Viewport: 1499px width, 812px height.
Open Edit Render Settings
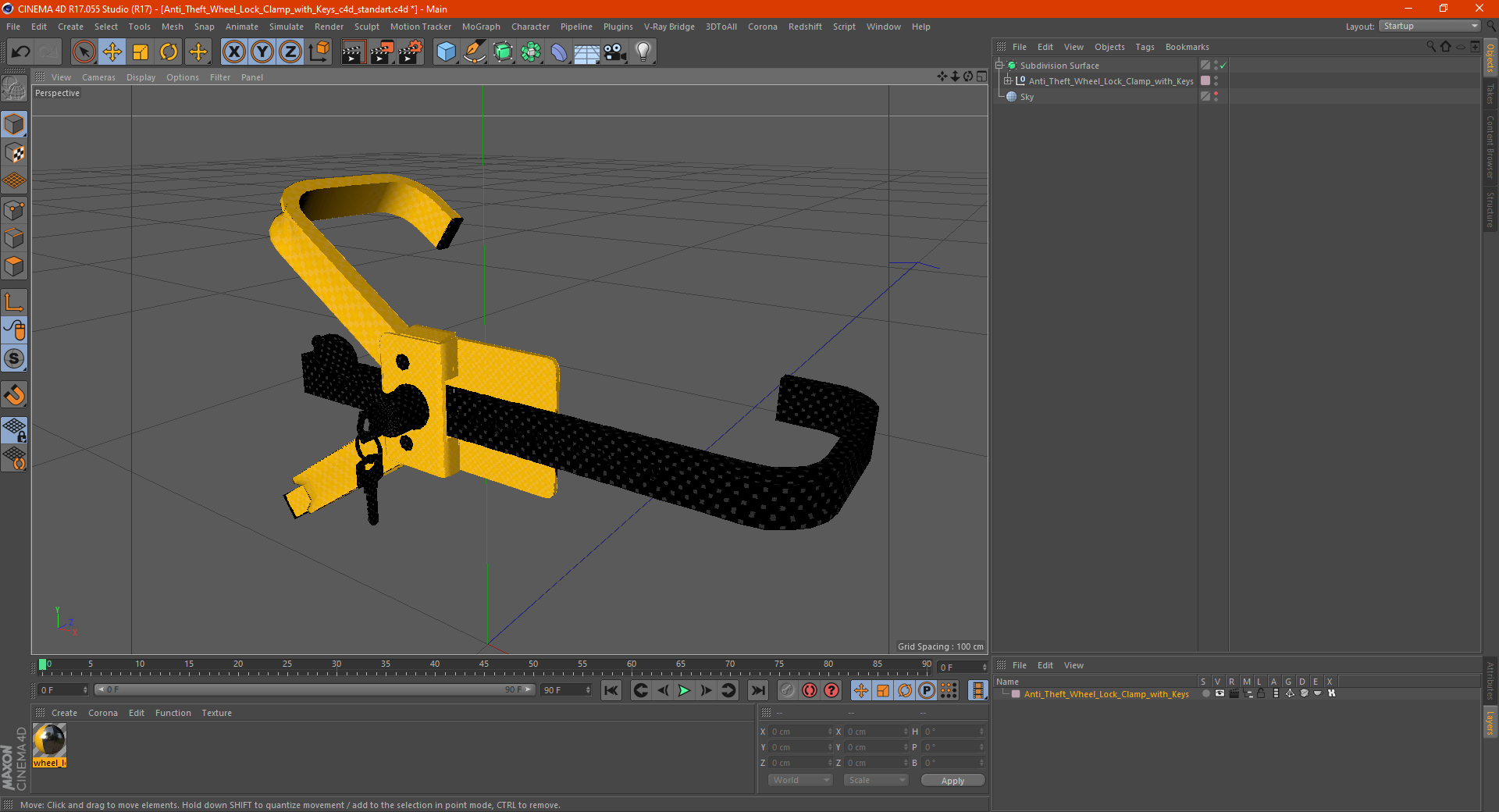pos(411,52)
